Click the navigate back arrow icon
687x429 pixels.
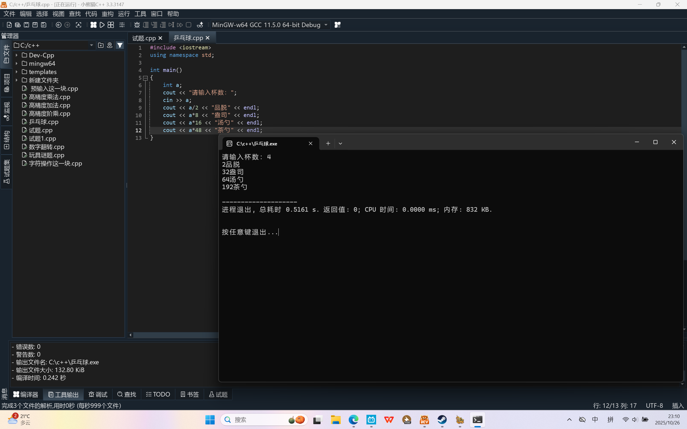59,25
